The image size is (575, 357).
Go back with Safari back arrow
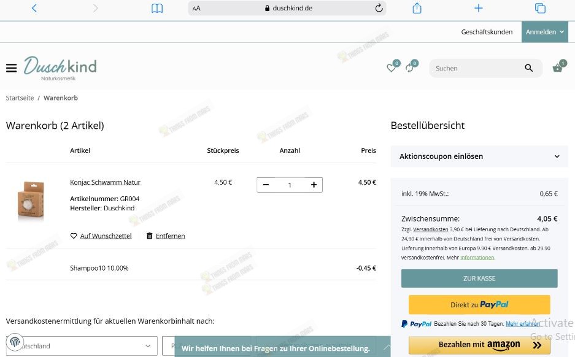click(x=34, y=8)
